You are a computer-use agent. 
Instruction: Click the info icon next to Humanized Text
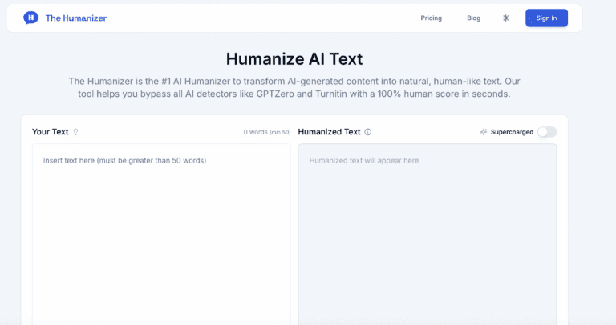[x=367, y=132]
